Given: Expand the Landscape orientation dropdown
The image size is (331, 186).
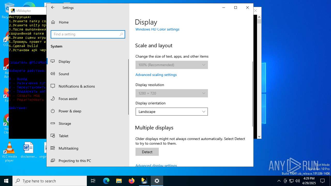Looking at the screenshot, I should (172, 112).
